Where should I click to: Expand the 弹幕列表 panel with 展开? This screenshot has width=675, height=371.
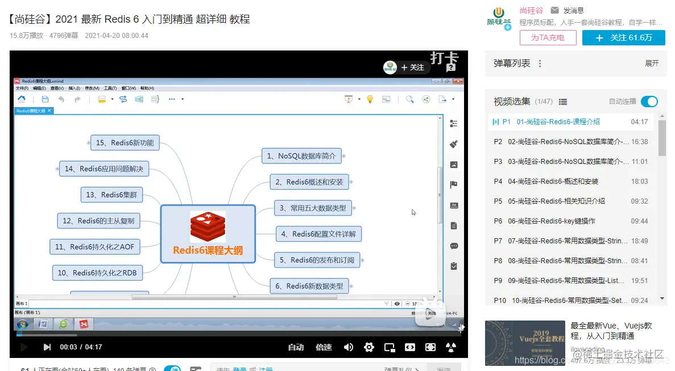click(652, 64)
